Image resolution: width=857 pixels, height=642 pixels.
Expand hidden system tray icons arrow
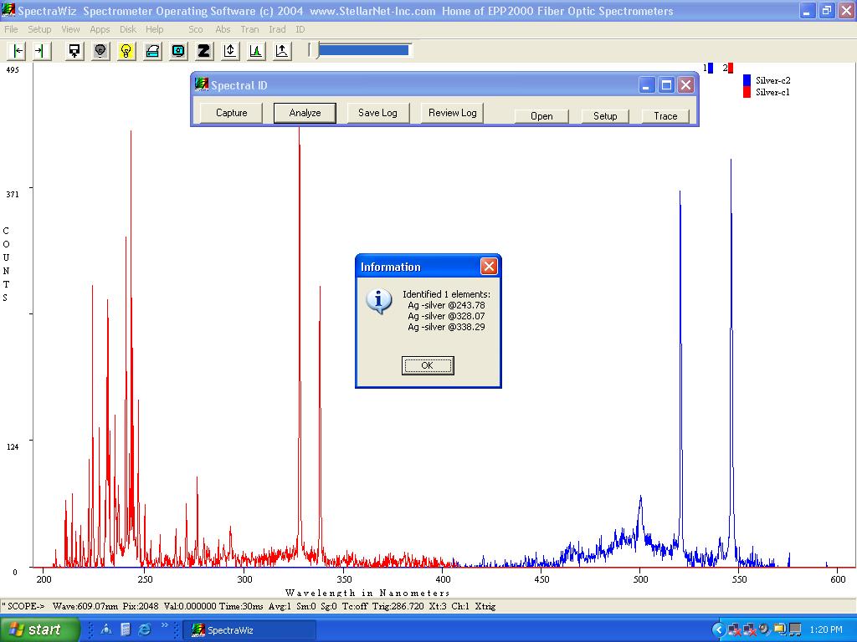(719, 630)
